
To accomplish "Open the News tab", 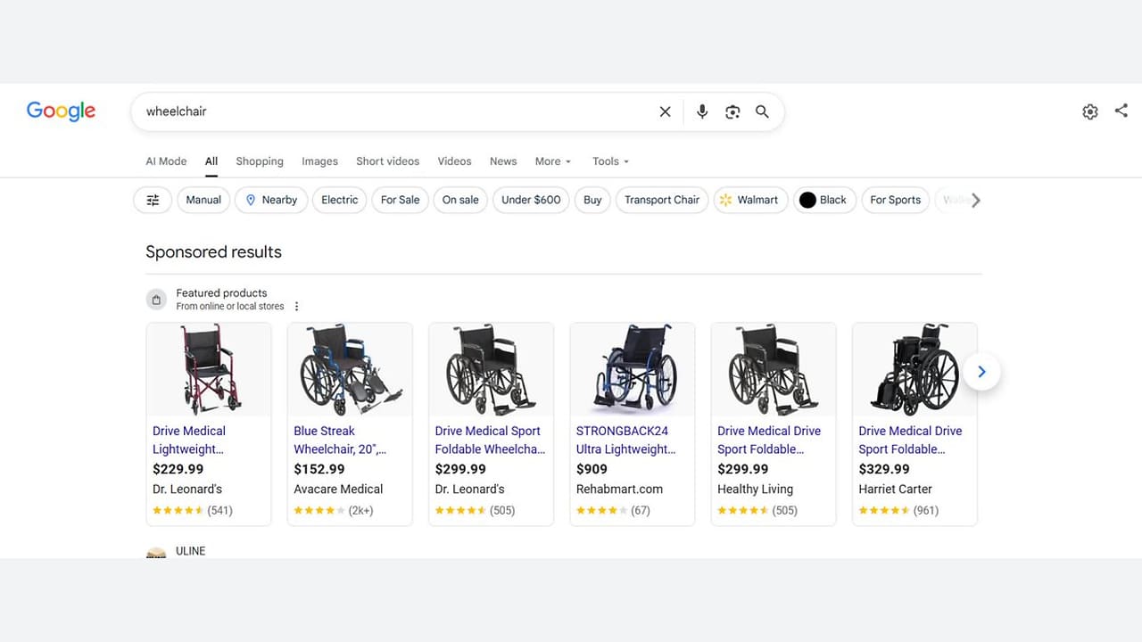I will (x=503, y=161).
